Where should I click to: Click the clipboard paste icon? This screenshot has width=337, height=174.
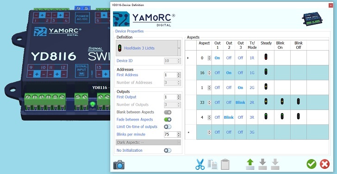point(225,164)
